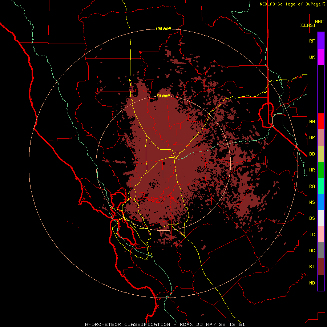
Task: Click the HR legend label
Action: pyautogui.click(x=312, y=170)
